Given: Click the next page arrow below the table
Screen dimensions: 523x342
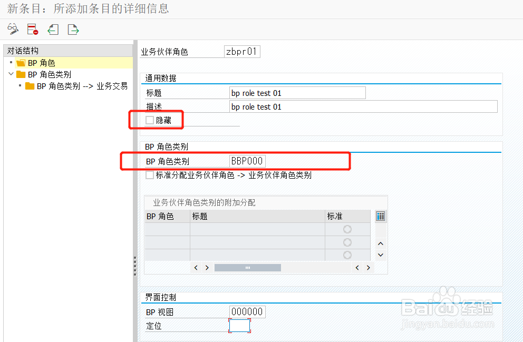Looking at the screenshot, I should (x=367, y=267).
